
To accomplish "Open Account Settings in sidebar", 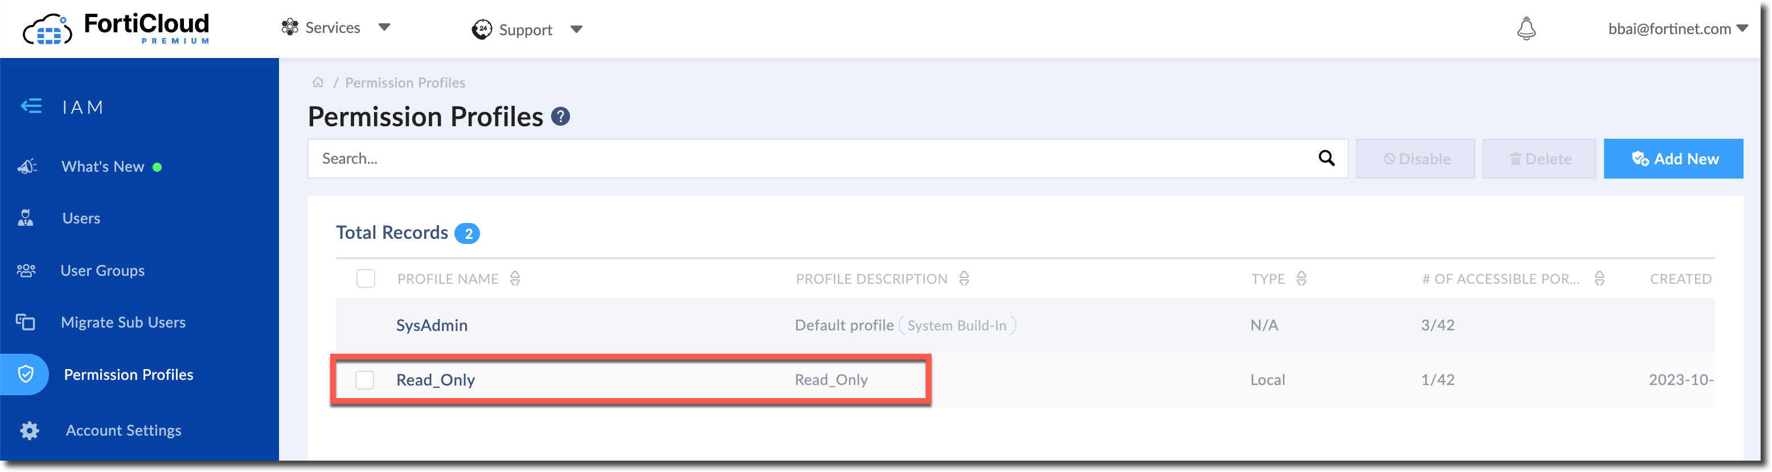I will pyautogui.click(x=123, y=431).
